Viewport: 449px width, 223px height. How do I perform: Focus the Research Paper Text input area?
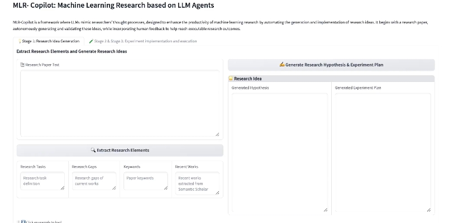120,103
